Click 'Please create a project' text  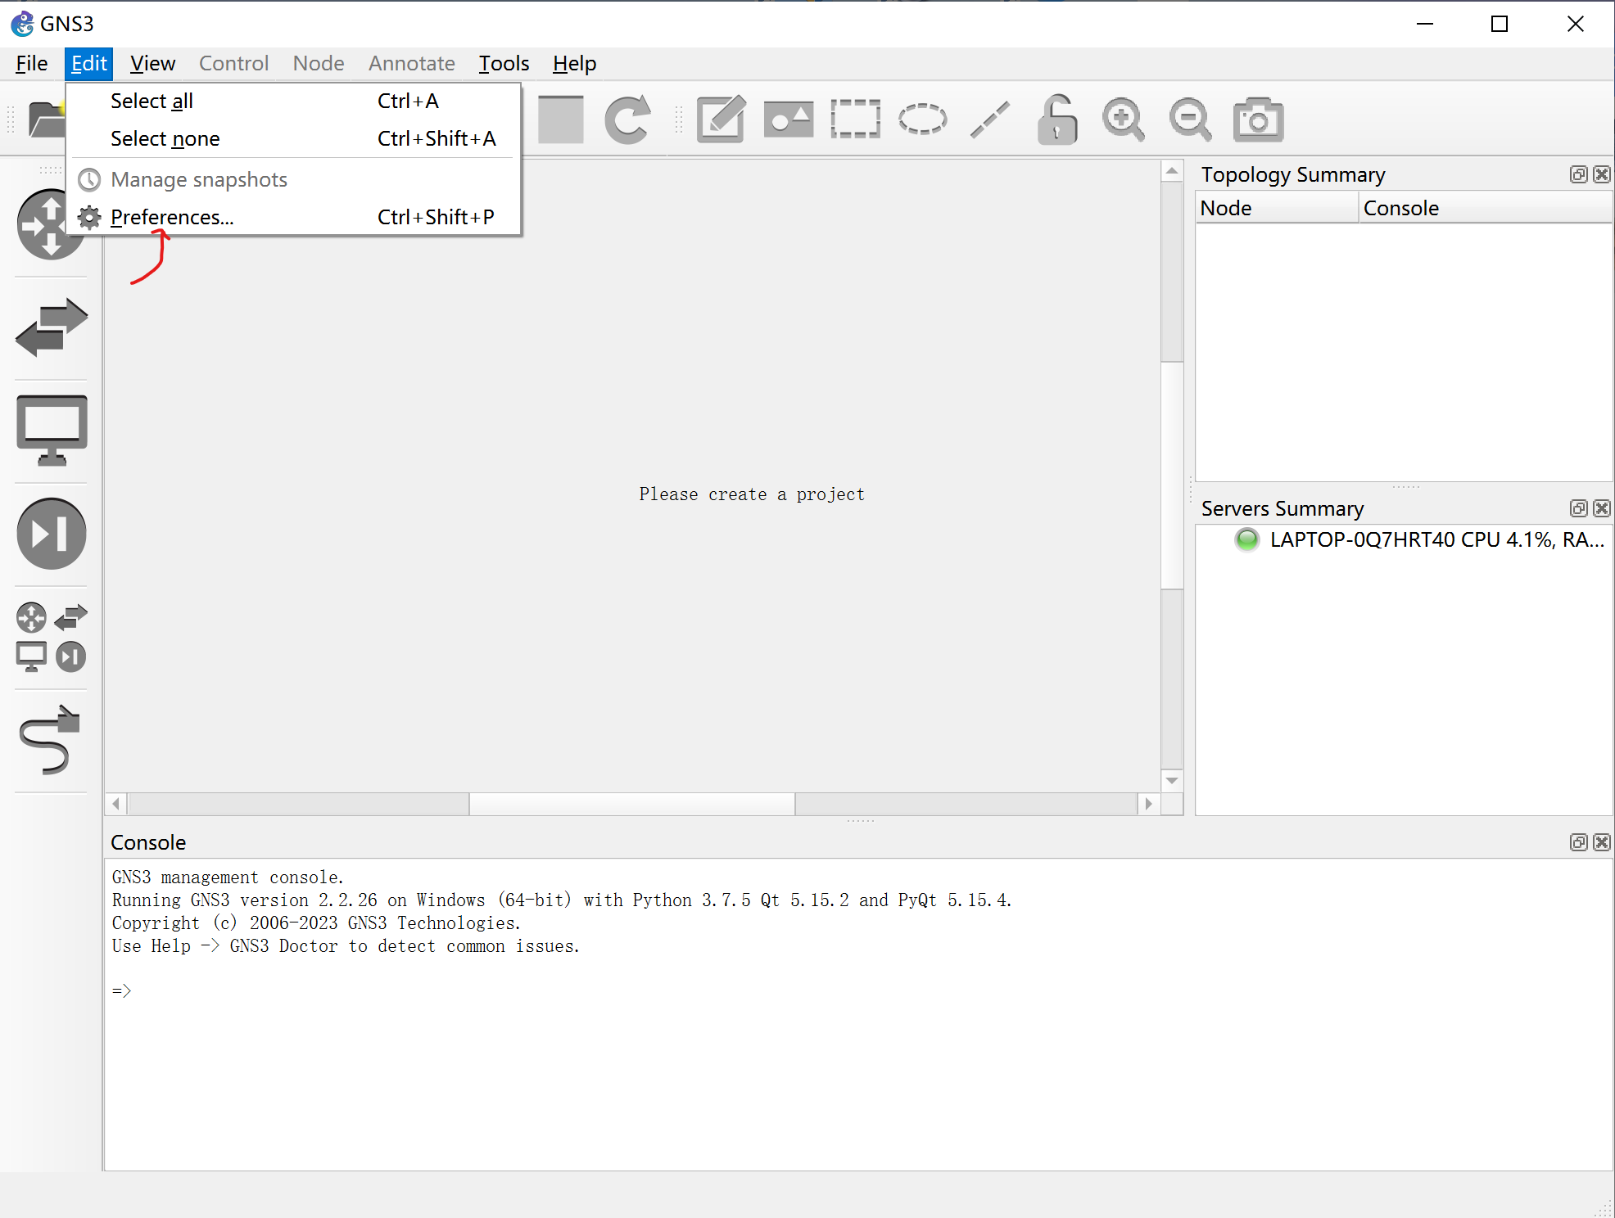pos(752,494)
